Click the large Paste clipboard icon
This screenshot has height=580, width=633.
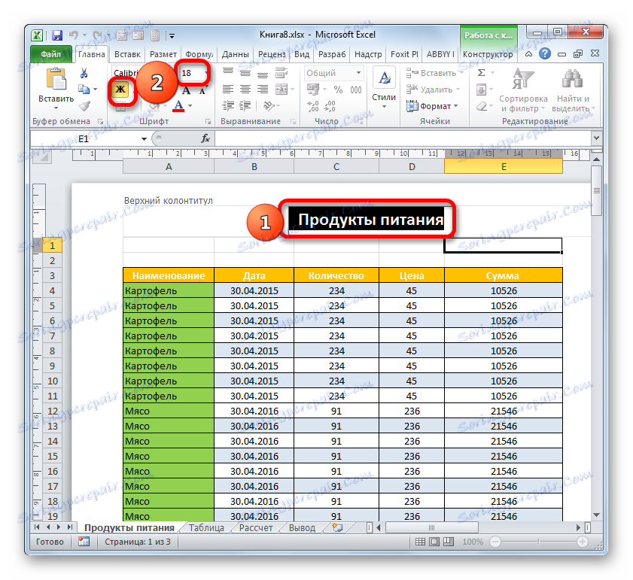click(x=56, y=80)
